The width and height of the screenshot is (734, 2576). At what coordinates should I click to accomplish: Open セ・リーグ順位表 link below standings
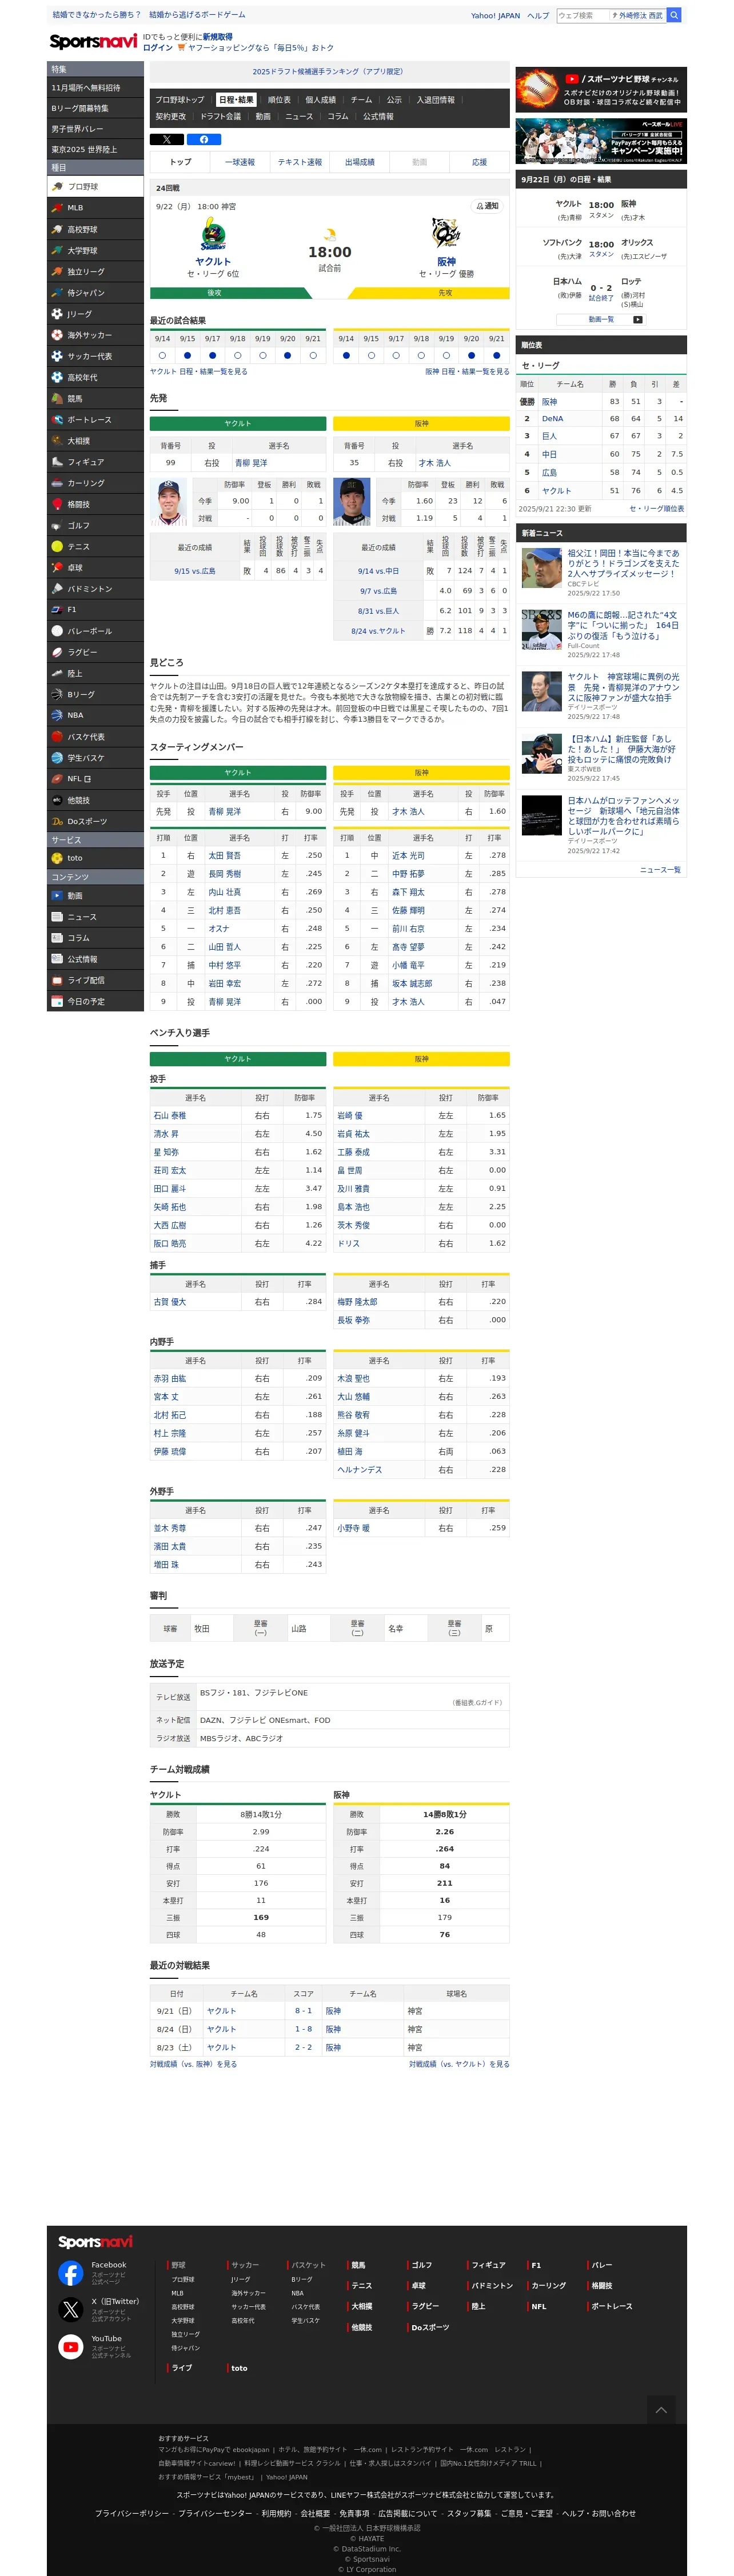coord(656,509)
